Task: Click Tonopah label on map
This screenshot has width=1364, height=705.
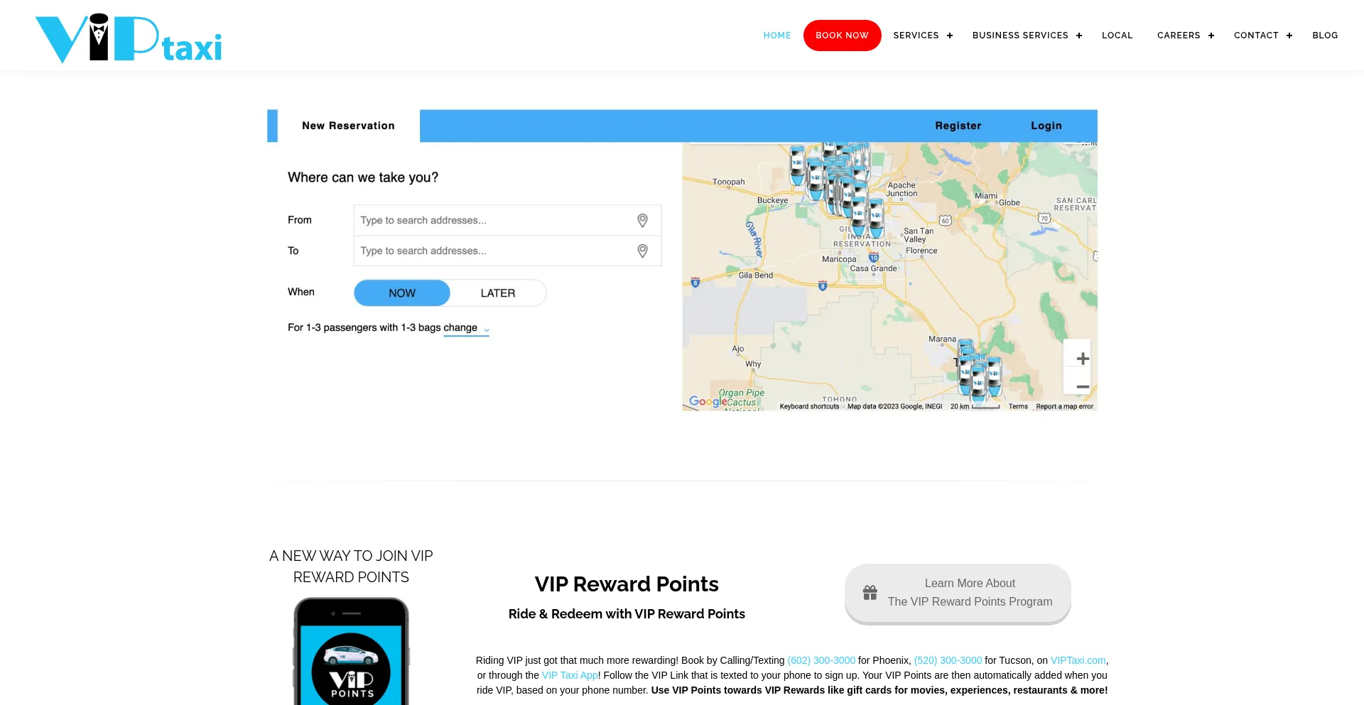Action: coord(728,182)
